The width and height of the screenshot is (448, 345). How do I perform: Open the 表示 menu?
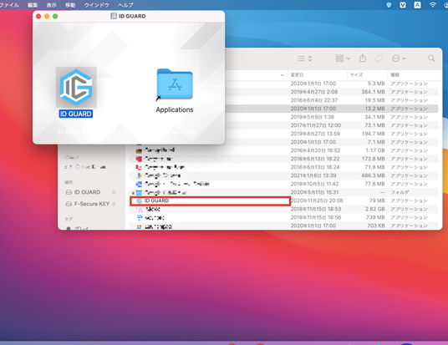[x=52, y=5]
